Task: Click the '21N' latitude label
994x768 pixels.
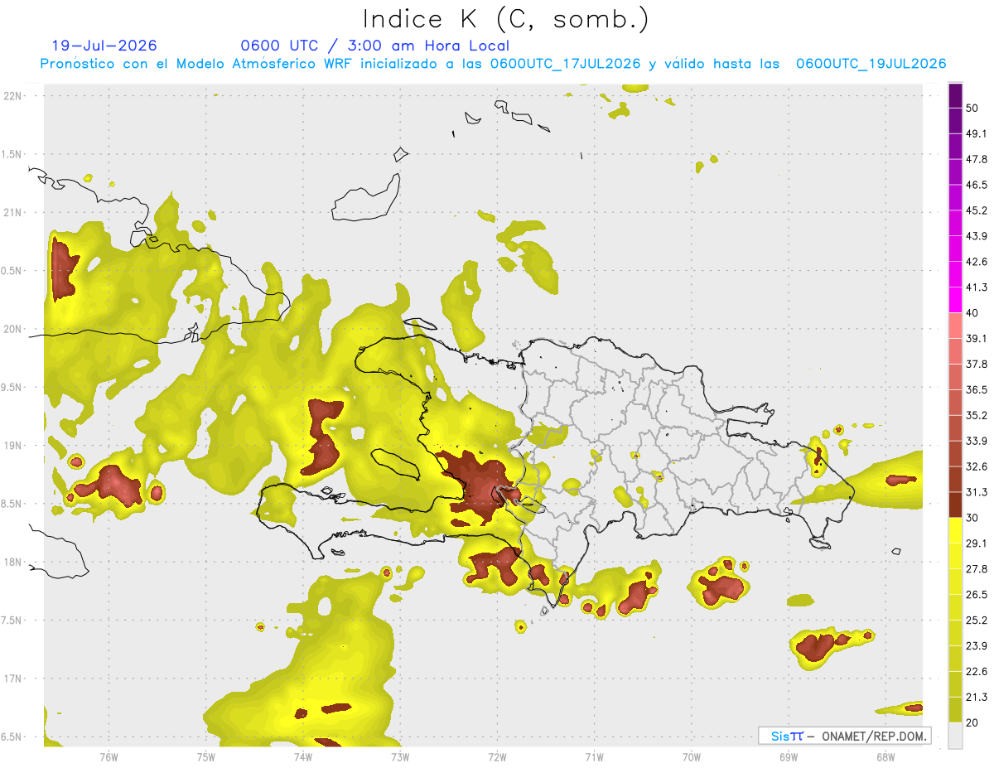Action: 12,213
